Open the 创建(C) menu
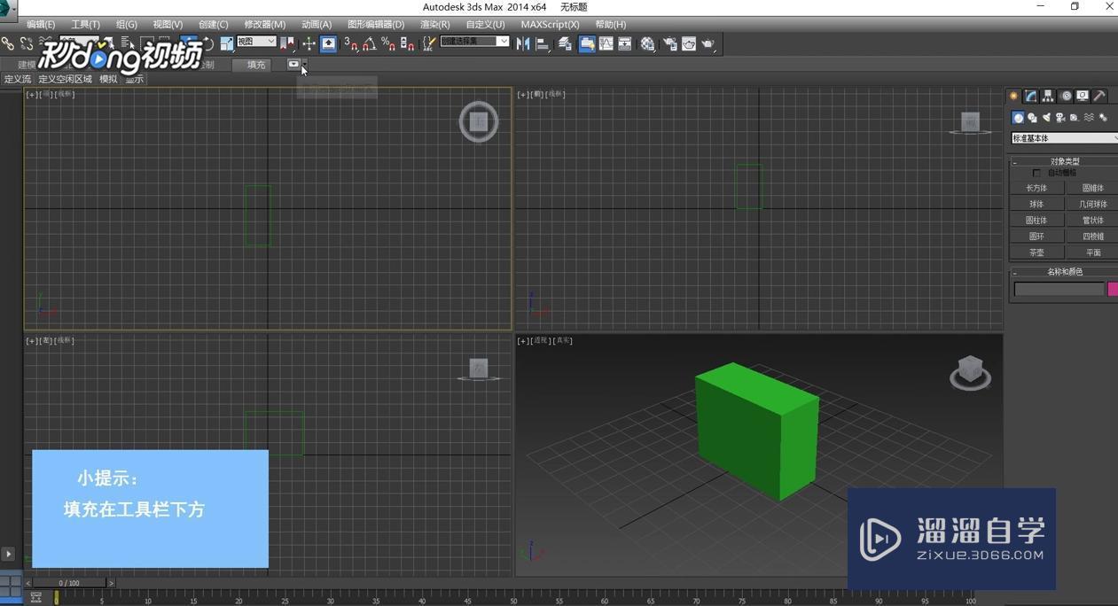 click(x=211, y=24)
